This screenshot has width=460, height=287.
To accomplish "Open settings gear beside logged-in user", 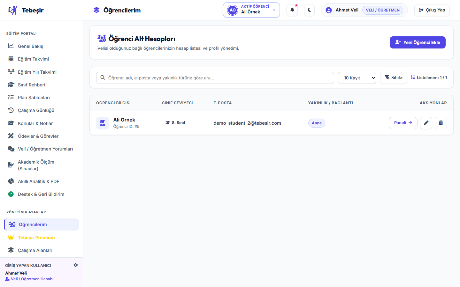I will coord(76,265).
